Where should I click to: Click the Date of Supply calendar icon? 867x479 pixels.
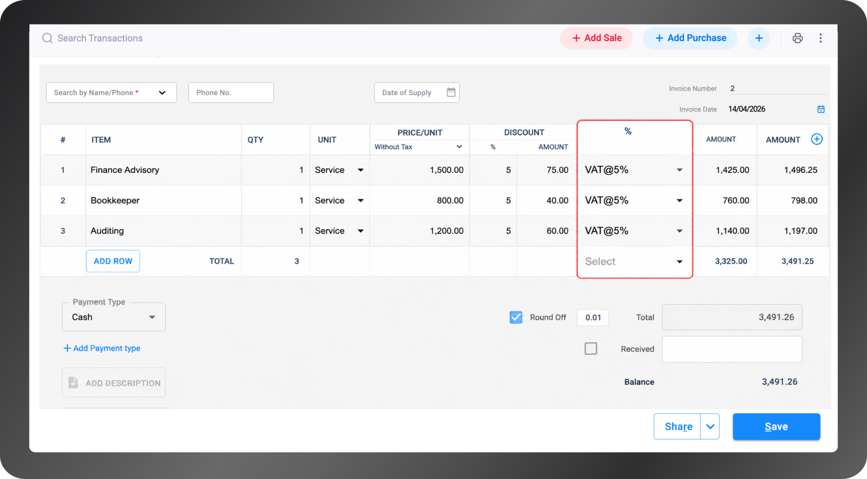[451, 92]
